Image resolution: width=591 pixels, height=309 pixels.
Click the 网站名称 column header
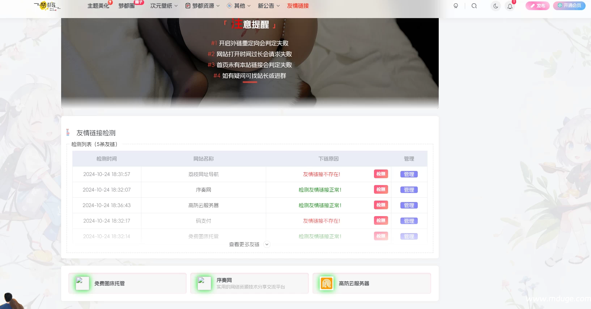(204, 159)
